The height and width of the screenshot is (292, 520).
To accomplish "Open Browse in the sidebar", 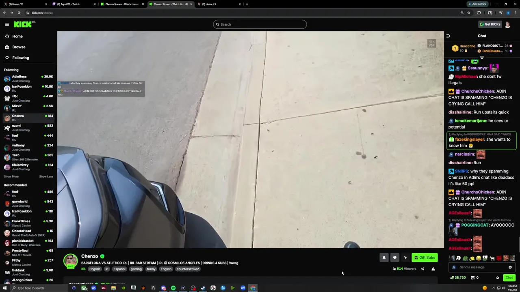I will point(19,47).
